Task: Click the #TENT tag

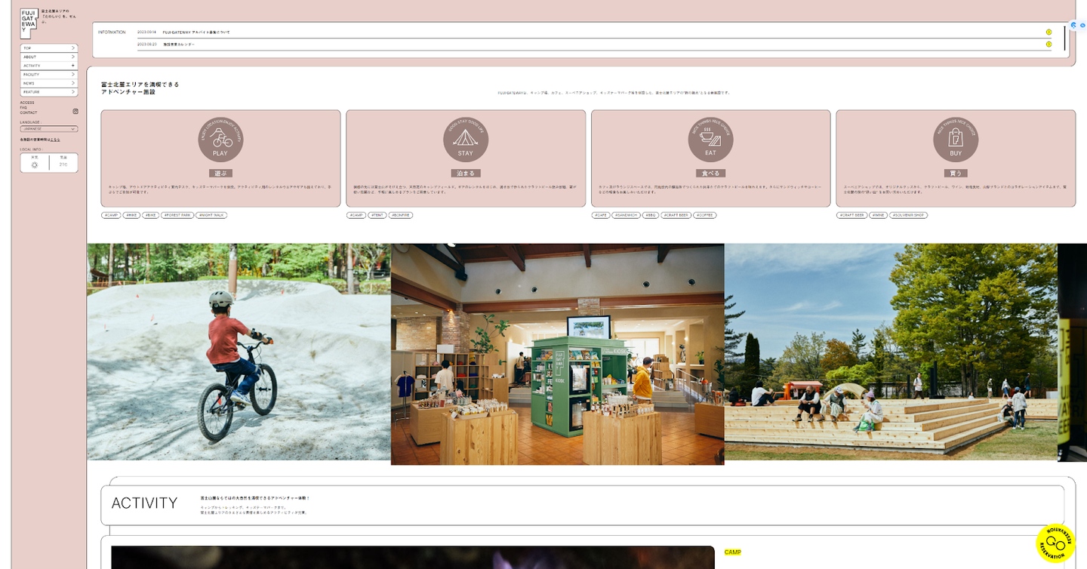Action: pos(377,215)
